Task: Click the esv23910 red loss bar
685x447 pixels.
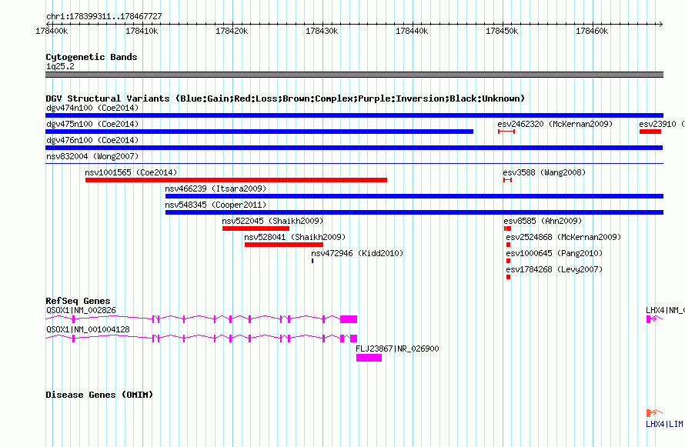Action: pos(650,132)
